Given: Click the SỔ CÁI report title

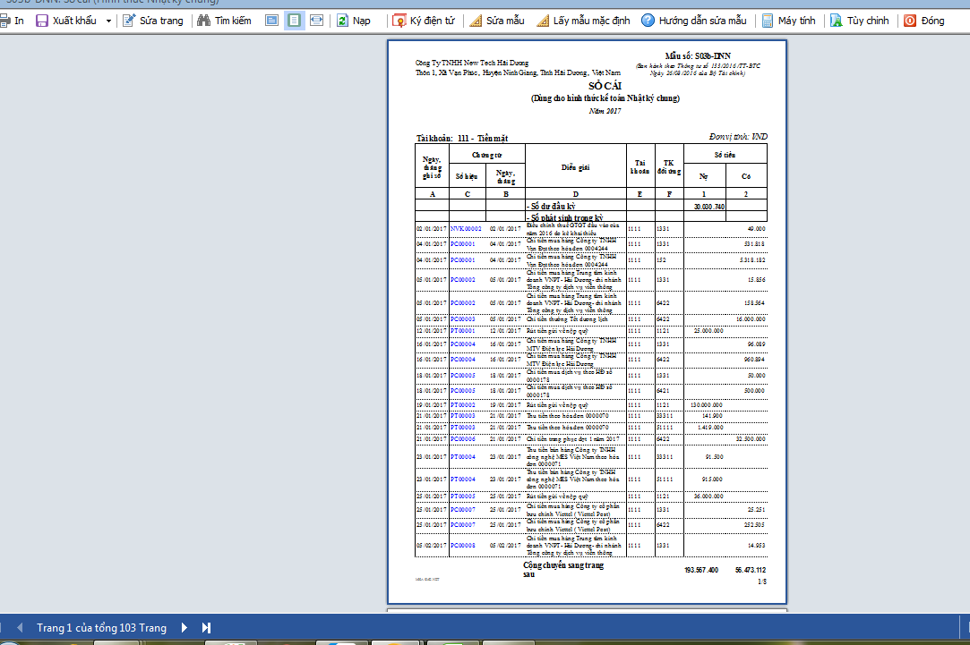Looking at the screenshot, I should click(x=605, y=86).
